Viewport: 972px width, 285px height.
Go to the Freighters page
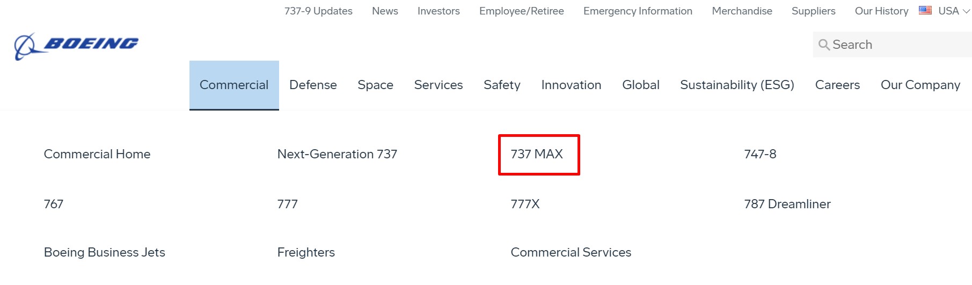(x=306, y=252)
